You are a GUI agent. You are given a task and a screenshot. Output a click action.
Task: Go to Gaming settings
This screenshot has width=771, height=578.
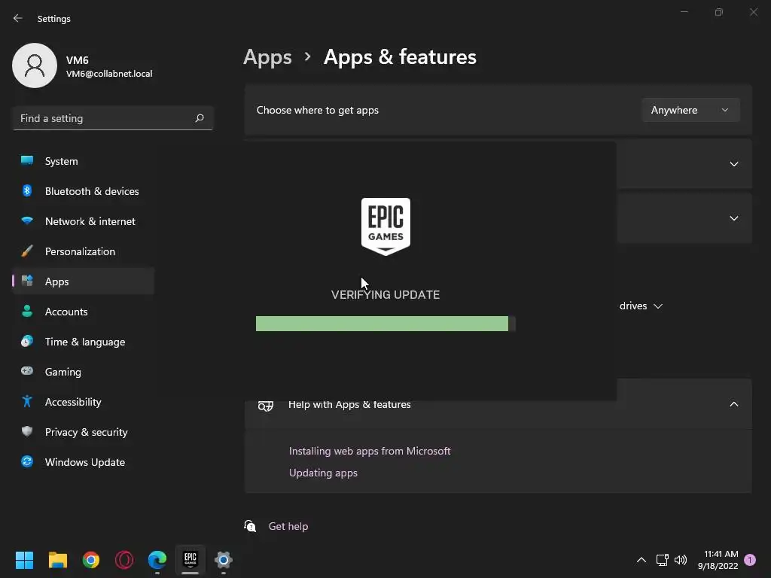(x=83, y=372)
